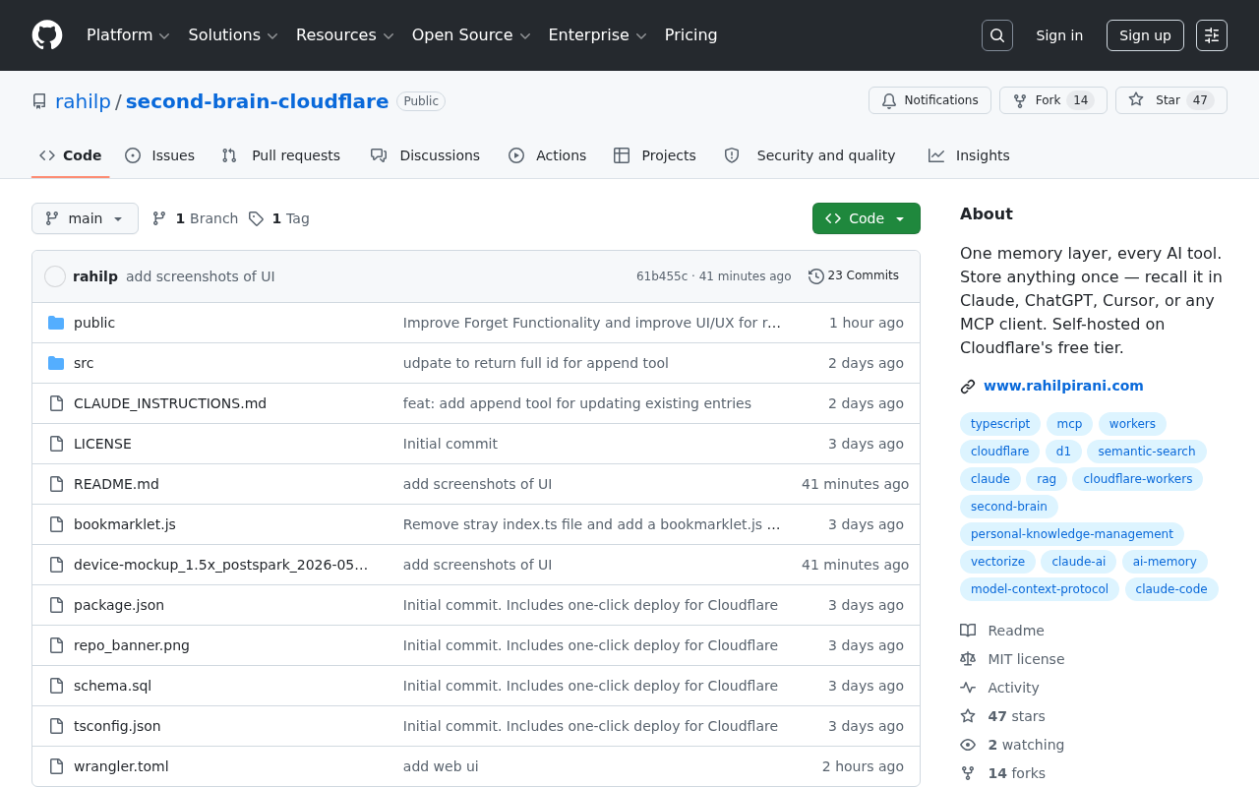Click the Sign up button
This screenshot has height=787, width=1259.
1145,35
